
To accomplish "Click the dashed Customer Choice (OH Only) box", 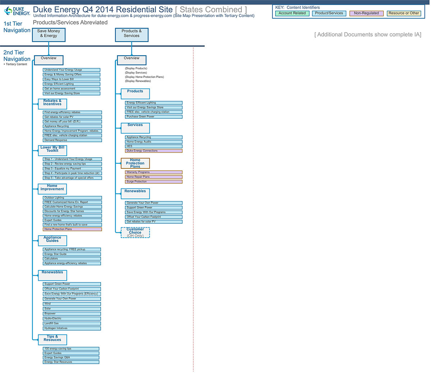I will point(135,233).
